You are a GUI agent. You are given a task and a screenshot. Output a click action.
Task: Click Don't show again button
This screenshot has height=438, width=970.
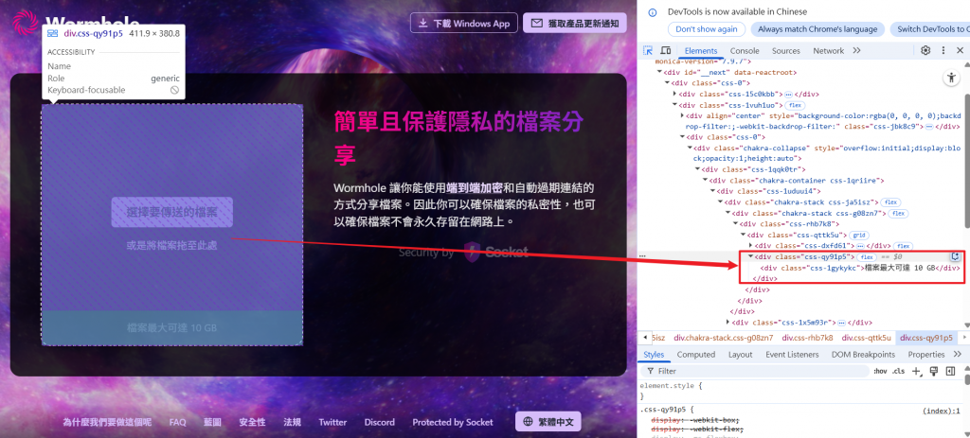[706, 29]
